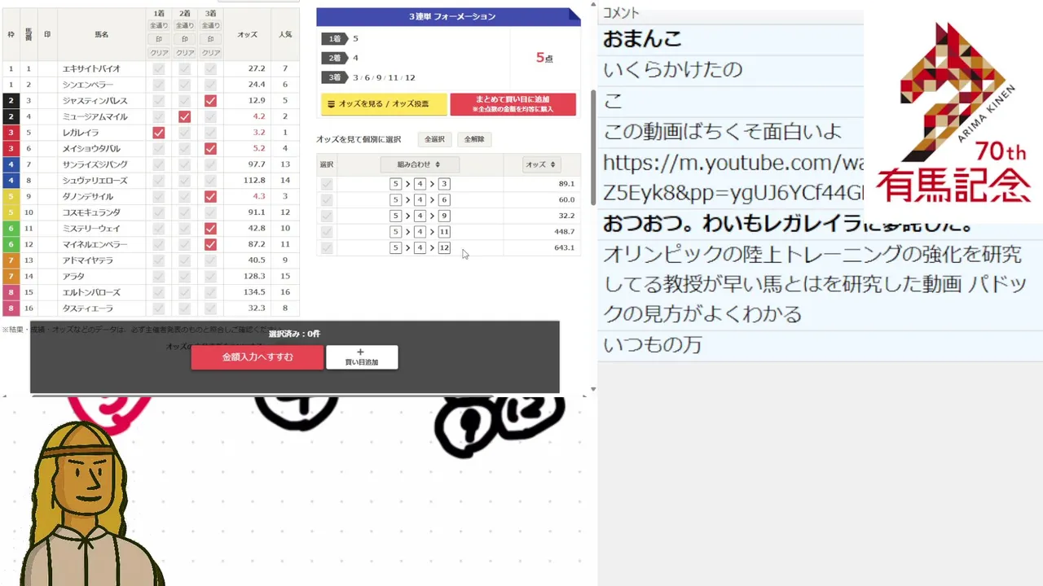
Task: Click まとめて買い目に追加 red button
Action: coord(513,104)
